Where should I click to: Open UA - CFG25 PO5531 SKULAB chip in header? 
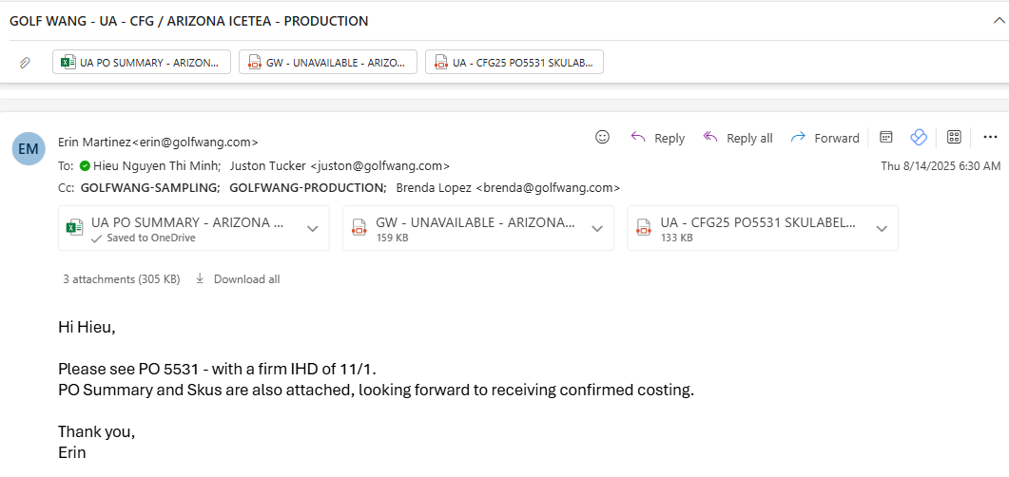coord(514,63)
